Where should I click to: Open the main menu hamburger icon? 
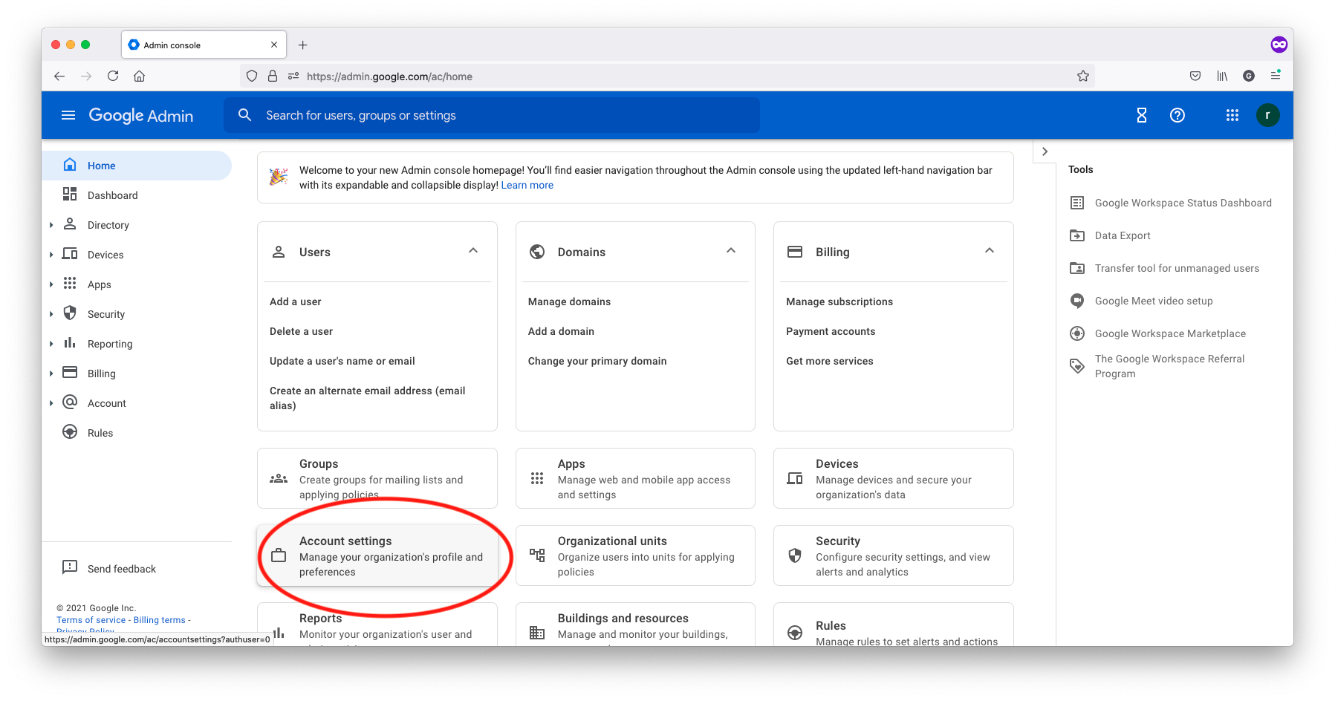[68, 115]
